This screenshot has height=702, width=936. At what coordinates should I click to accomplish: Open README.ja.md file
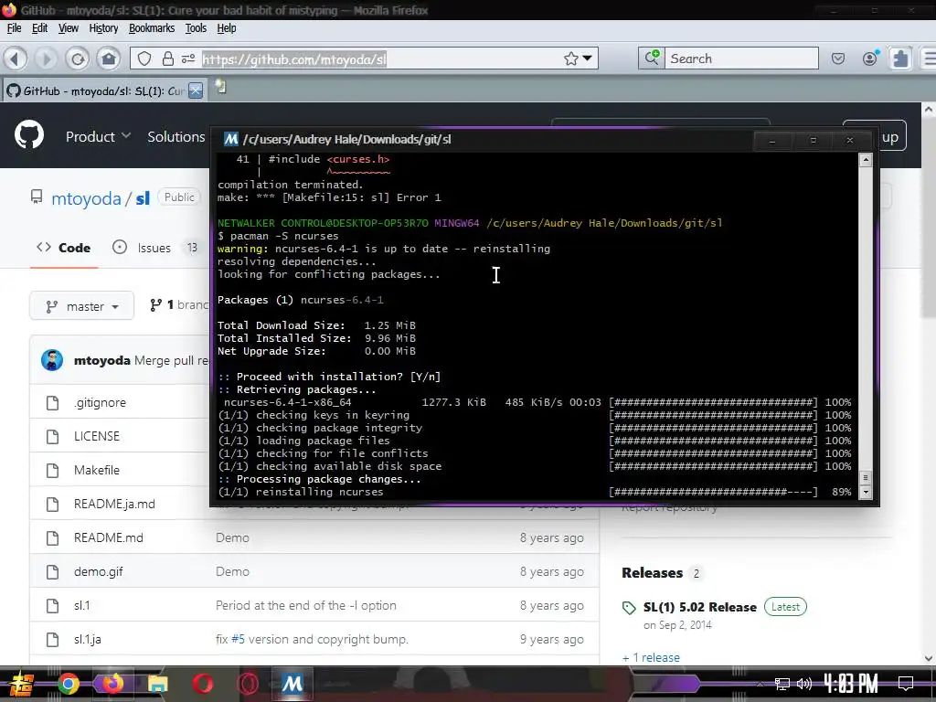pyautogui.click(x=114, y=504)
